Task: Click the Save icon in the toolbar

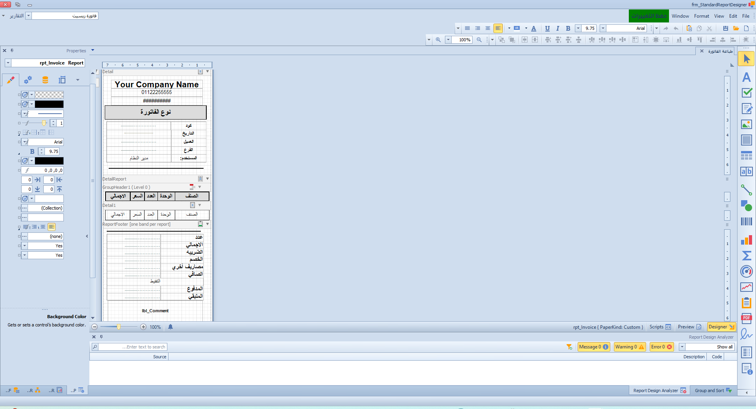Action: (725, 28)
